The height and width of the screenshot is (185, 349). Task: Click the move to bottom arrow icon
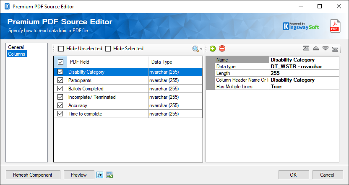[335, 49]
